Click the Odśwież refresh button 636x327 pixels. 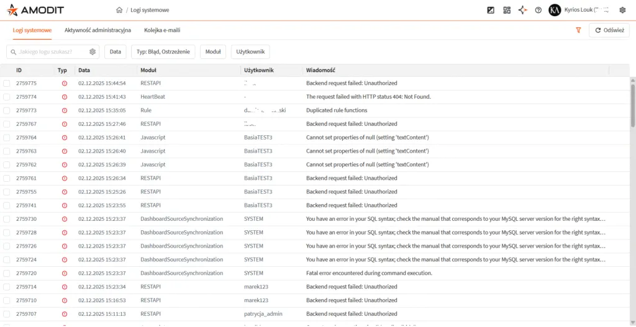pyautogui.click(x=609, y=30)
